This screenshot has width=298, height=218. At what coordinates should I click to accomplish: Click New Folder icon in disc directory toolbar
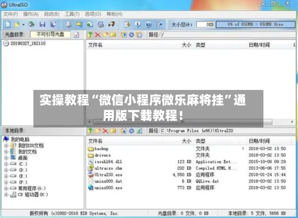pos(105,35)
